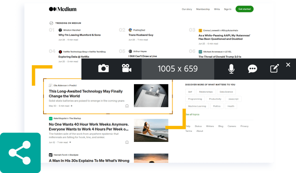This screenshot has width=296, height=173.
Task: Open the Our story page
Action: (x=187, y=9)
